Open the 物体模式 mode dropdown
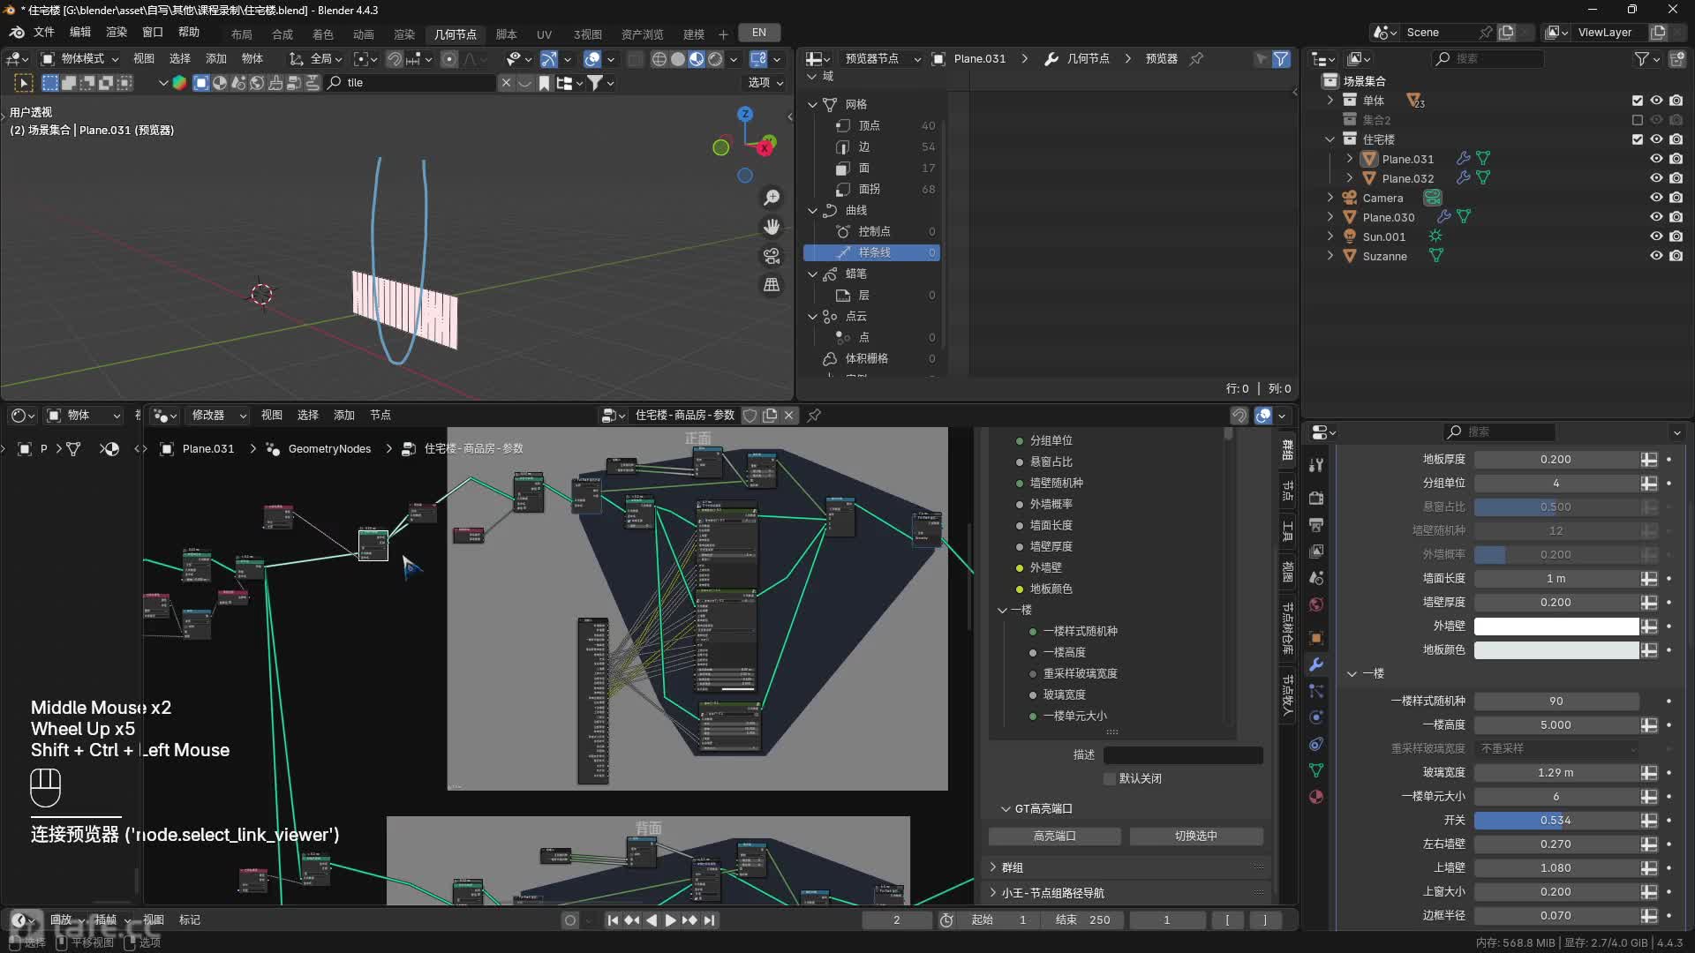1695x953 pixels. (80, 59)
